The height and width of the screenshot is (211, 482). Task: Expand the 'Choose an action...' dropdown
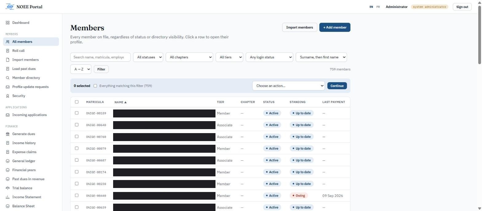[288, 86]
